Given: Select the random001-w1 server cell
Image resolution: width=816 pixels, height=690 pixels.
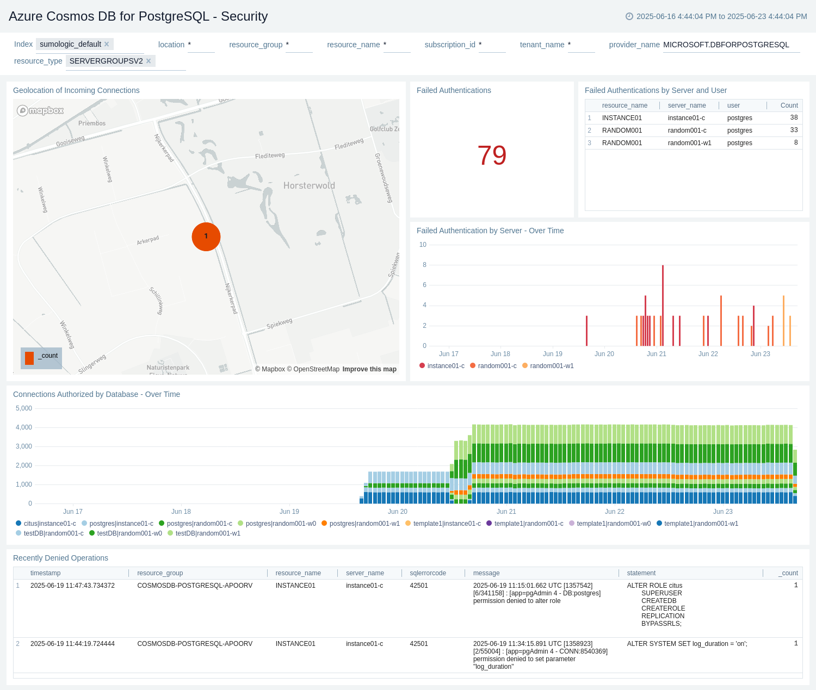Looking at the screenshot, I should click(690, 143).
